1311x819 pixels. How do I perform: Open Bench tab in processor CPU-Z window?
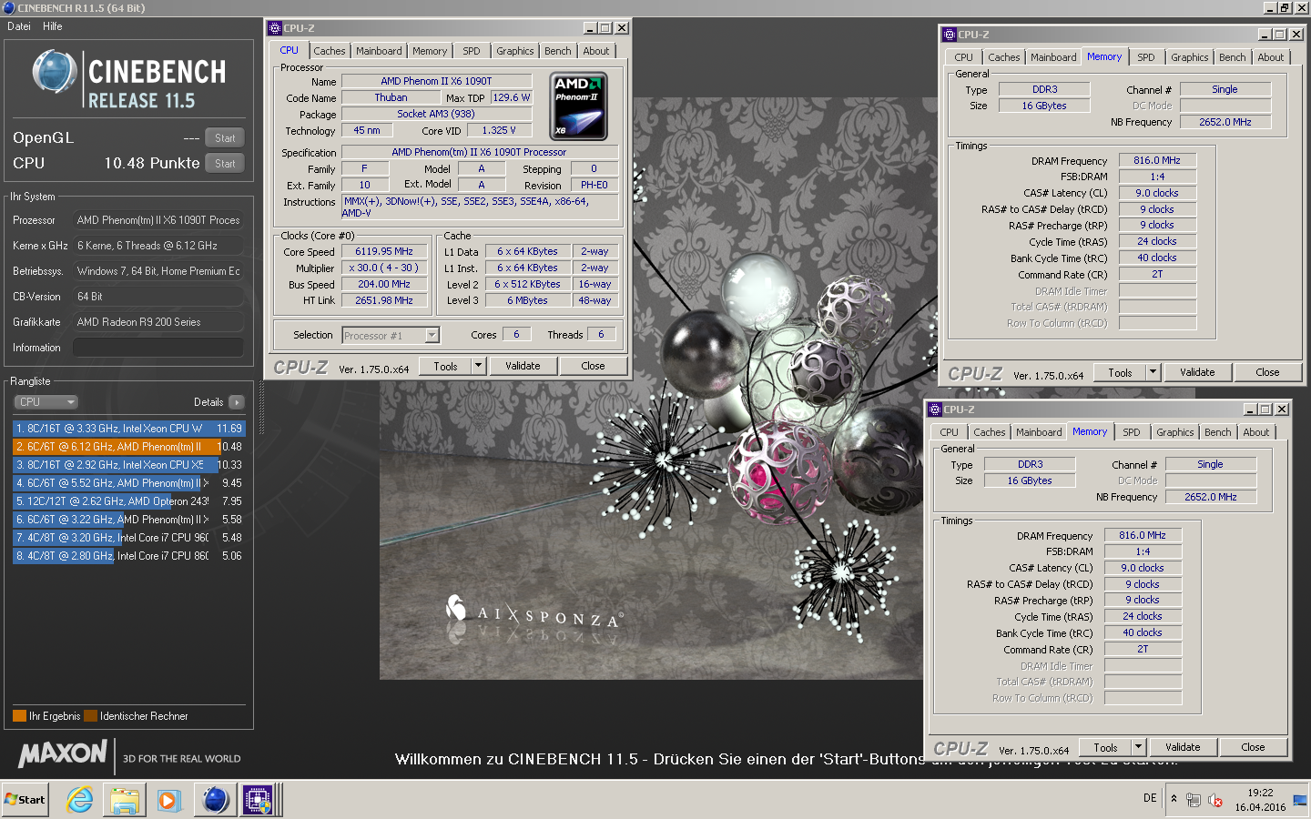558,51
